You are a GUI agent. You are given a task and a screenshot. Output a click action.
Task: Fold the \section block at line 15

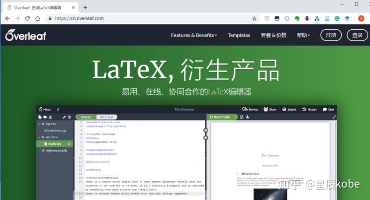[x=83, y=178]
